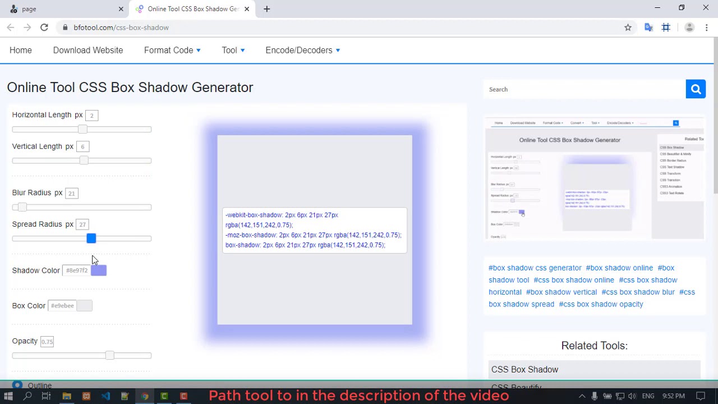This screenshot has height=404, width=718.
Task: Edit the Opacity value field
Action: click(47, 341)
